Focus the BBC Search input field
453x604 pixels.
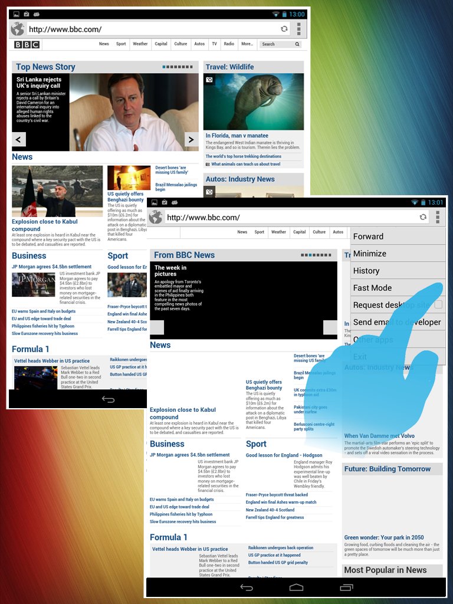(277, 44)
